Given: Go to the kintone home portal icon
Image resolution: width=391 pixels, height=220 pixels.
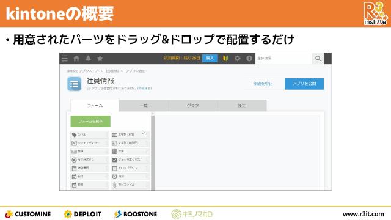Looking at the screenshot, I should coord(76,59).
